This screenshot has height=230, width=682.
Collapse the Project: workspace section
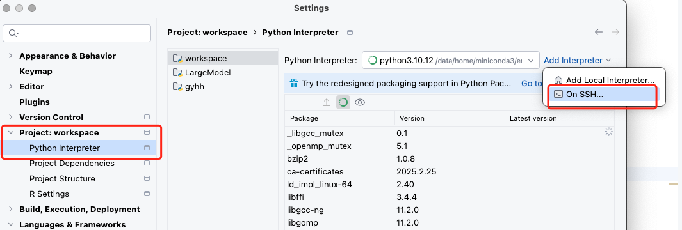(11, 133)
